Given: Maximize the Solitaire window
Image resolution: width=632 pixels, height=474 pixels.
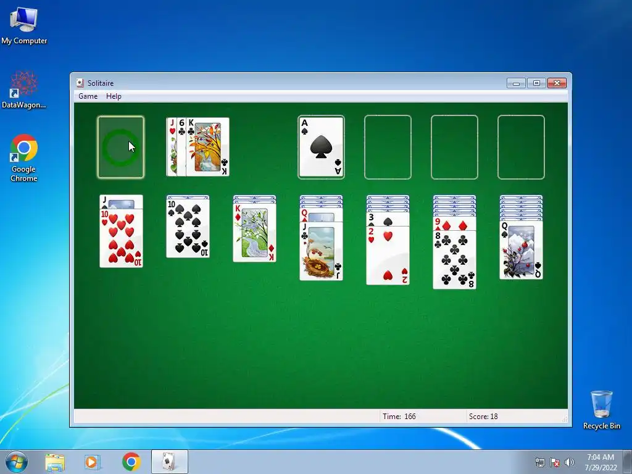Looking at the screenshot, I should point(536,83).
